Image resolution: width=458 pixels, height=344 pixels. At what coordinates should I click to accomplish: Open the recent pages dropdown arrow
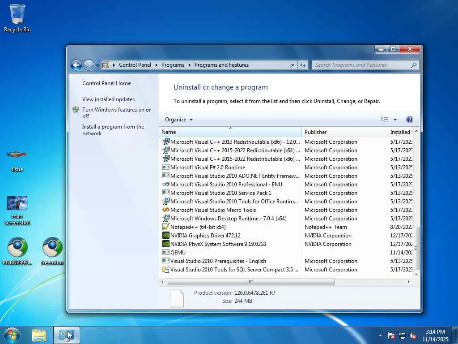click(98, 65)
